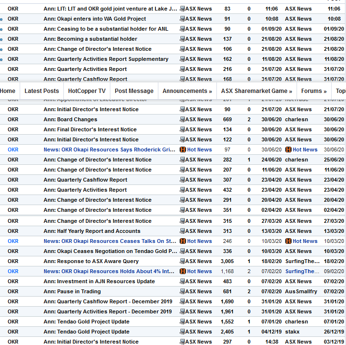Click ASX News icon beside Pause in Trading
The height and width of the screenshot is (345, 346).
(182, 291)
